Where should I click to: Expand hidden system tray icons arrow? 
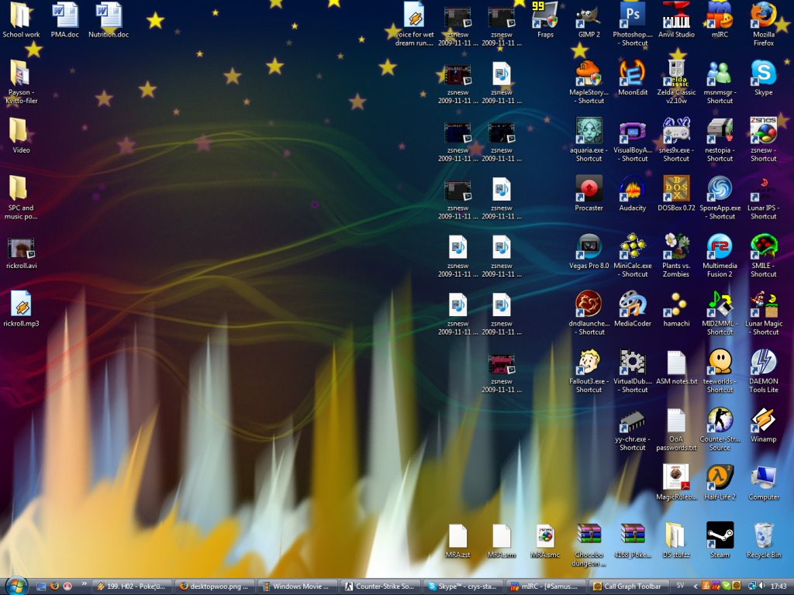click(x=695, y=586)
